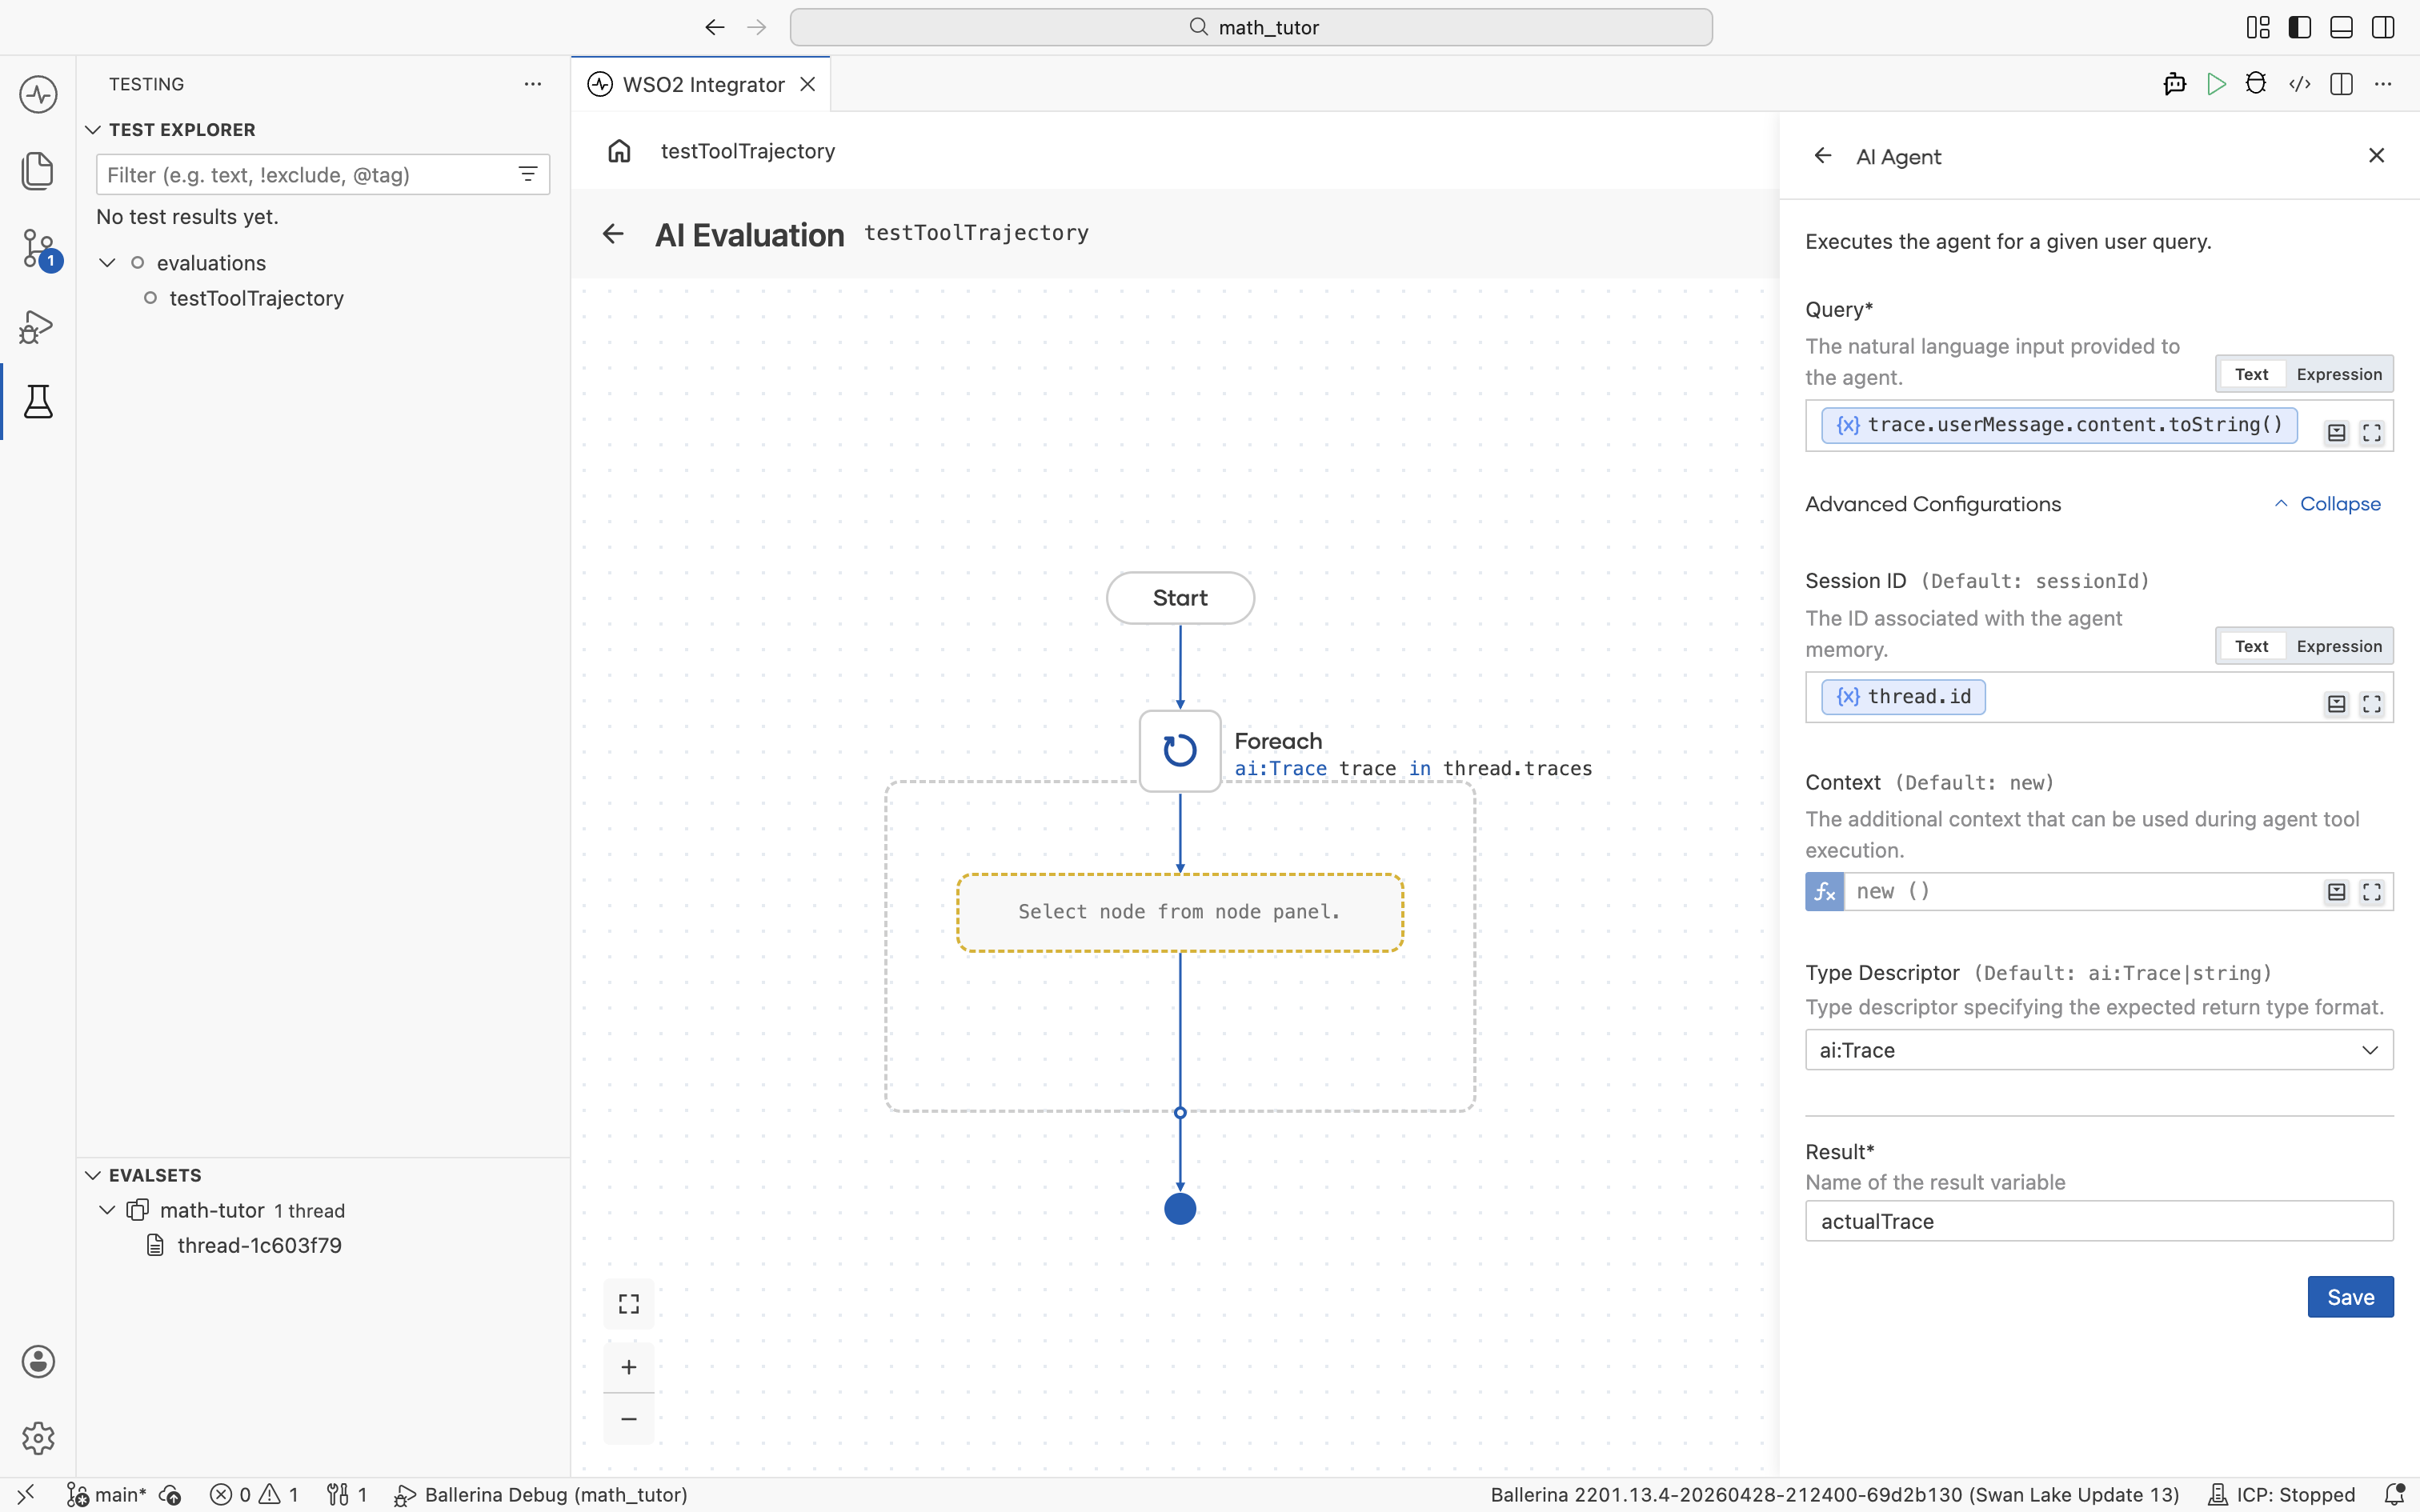This screenshot has height=1512, width=2420.
Task: Open the WSO2 Integrator activity bar icon
Action: pos(38,95)
